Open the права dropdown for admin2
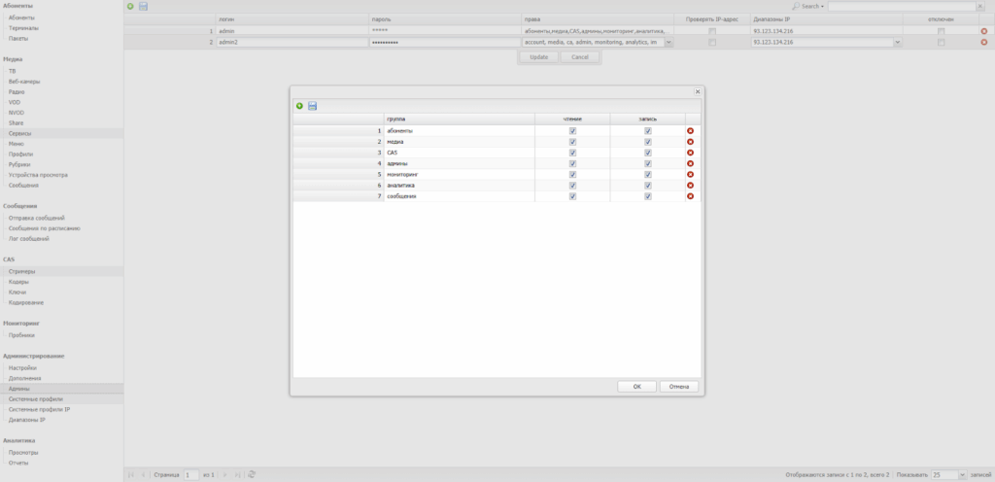This screenshot has width=995, height=482. (669, 43)
